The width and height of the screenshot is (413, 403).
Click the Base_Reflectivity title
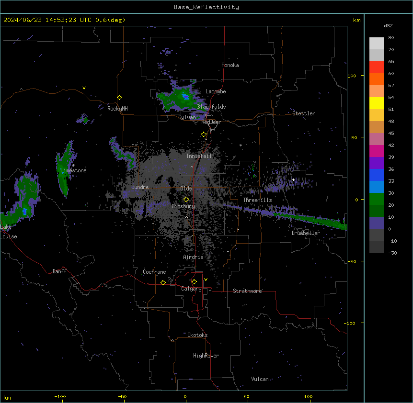206,7
